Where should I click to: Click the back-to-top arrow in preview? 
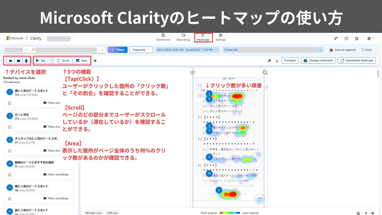pyautogui.click(x=260, y=199)
